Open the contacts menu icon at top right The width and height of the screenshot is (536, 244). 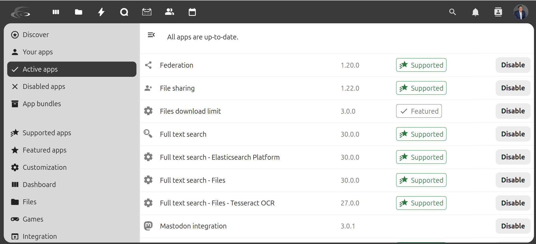coord(498,12)
